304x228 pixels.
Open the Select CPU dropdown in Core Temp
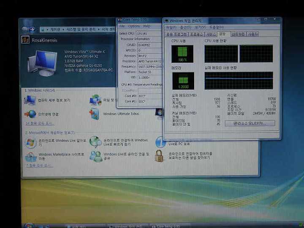[x=149, y=33]
